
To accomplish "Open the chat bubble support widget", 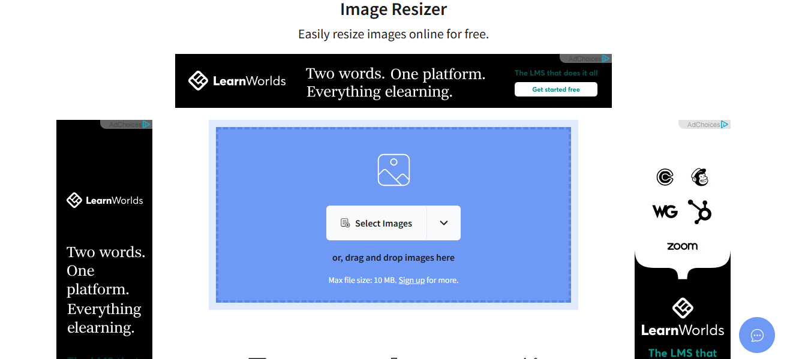I will pos(757,335).
